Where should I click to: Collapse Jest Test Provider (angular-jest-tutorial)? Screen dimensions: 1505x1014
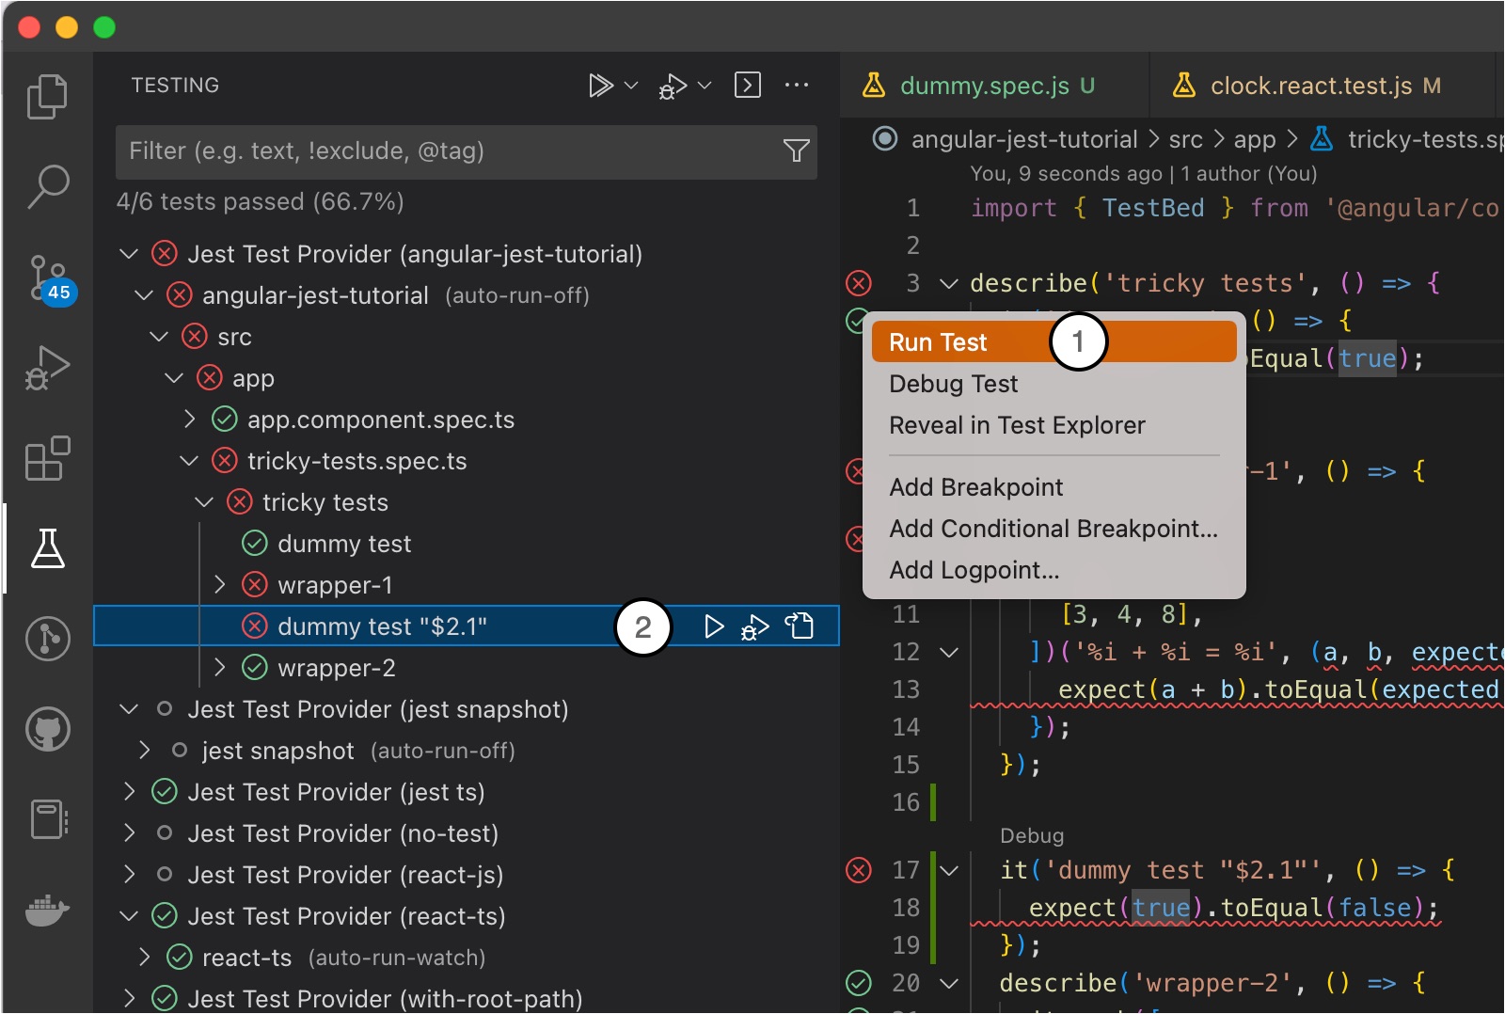pyautogui.click(x=129, y=254)
